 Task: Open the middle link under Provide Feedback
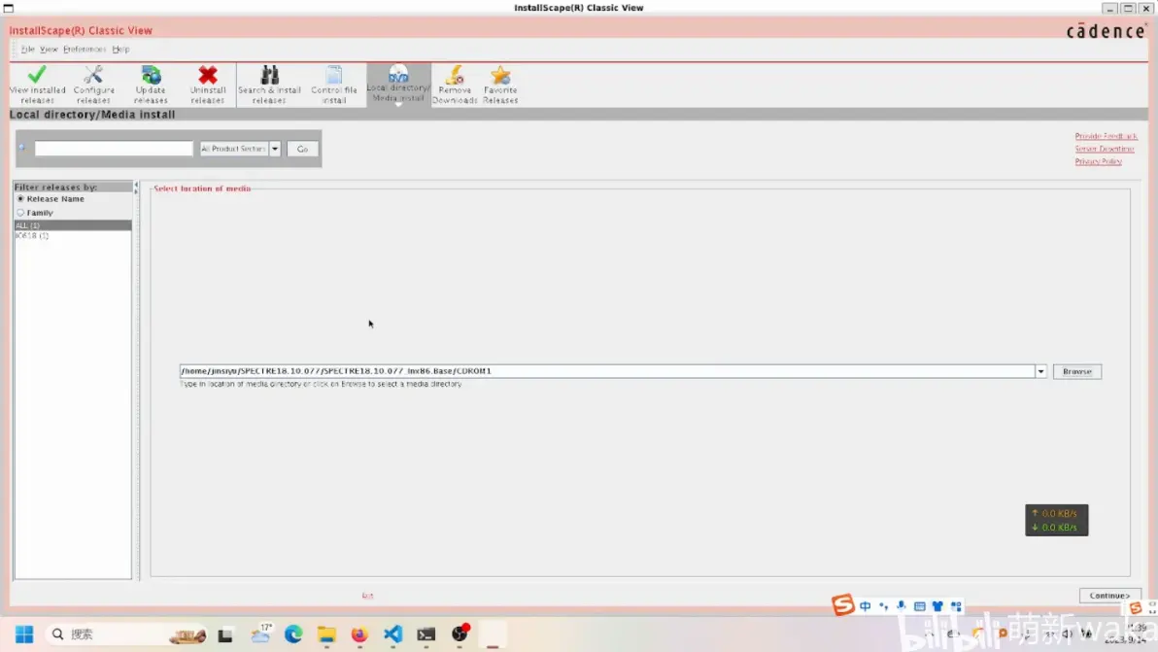click(x=1105, y=149)
